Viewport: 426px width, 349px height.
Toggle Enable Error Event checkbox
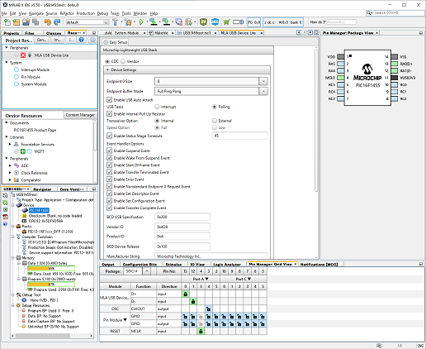pyautogui.click(x=110, y=179)
